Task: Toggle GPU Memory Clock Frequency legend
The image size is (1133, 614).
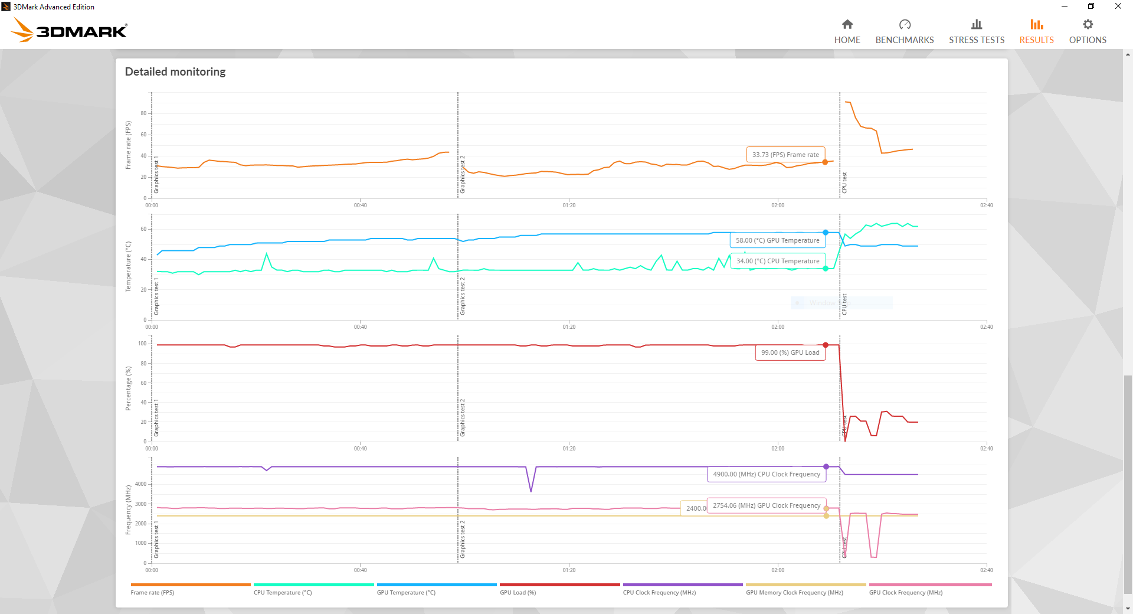Action: tap(794, 592)
